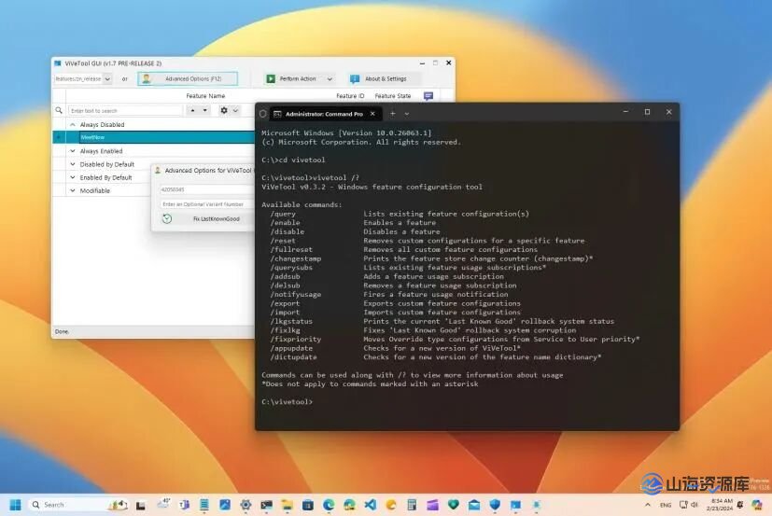Click the gear icon in the filter bar
Image resolution: width=772 pixels, height=516 pixels.
coord(224,110)
